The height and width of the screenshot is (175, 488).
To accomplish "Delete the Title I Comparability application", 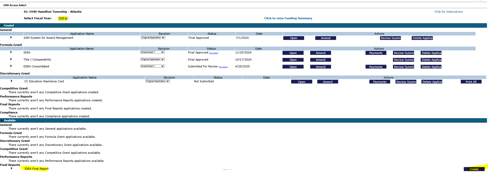I will pyautogui.click(x=431, y=60).
